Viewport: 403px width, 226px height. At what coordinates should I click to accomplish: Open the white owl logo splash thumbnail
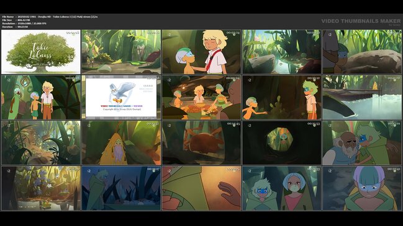121,97
